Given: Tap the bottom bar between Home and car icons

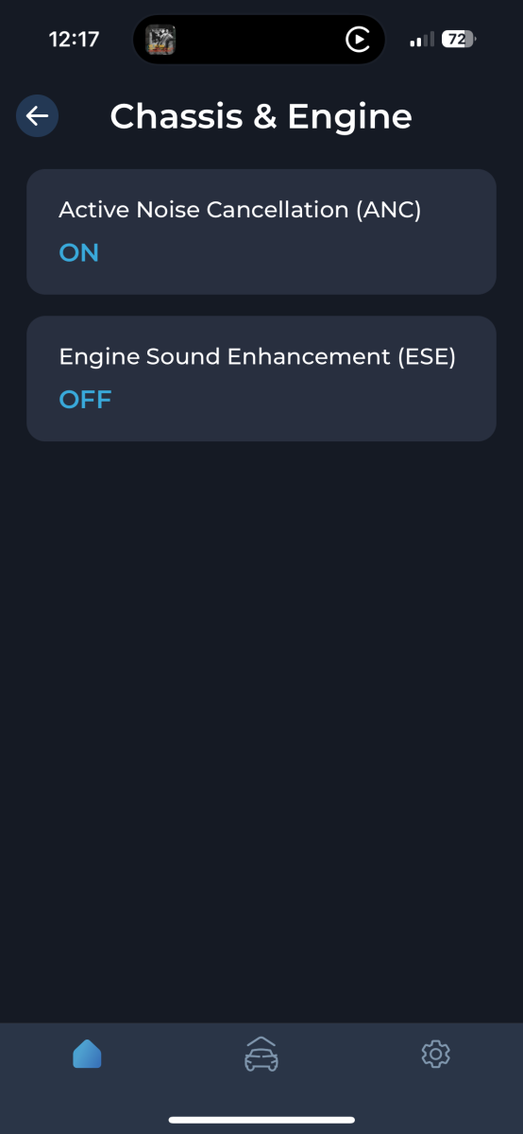Looking at the screenshot, I should point(173,1054).
